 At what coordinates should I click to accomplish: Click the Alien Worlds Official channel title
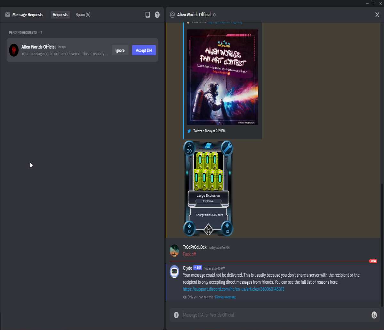[x=194, y=15]
